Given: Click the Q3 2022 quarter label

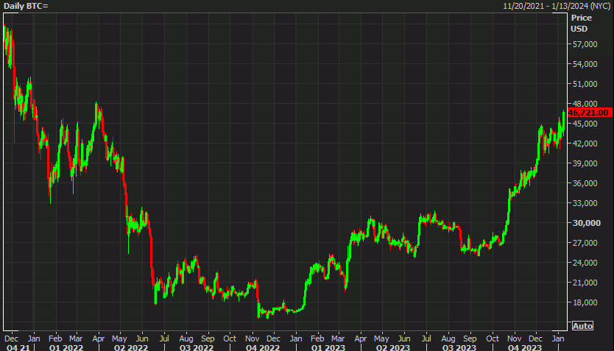Looking at the screenshot, I should [196, 347].
